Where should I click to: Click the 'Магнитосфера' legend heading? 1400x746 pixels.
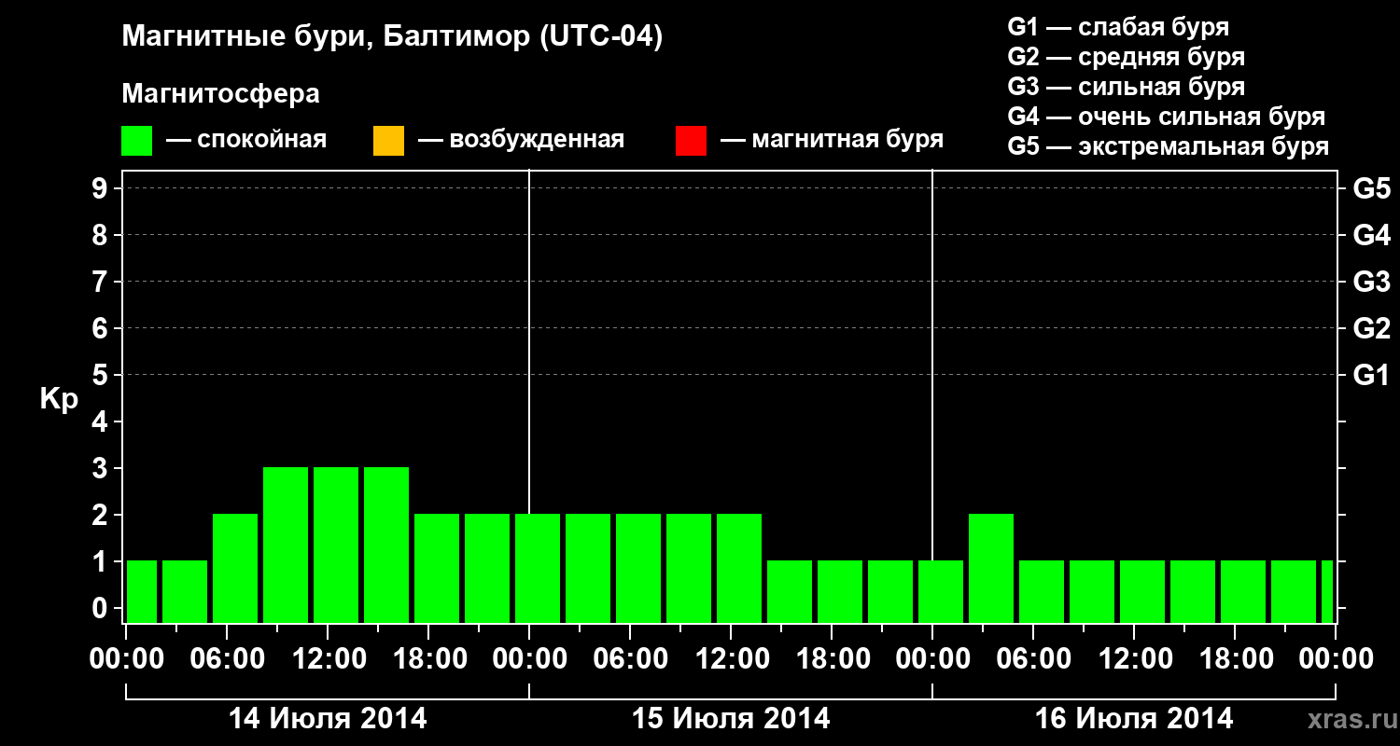click(x=220, y=94)
